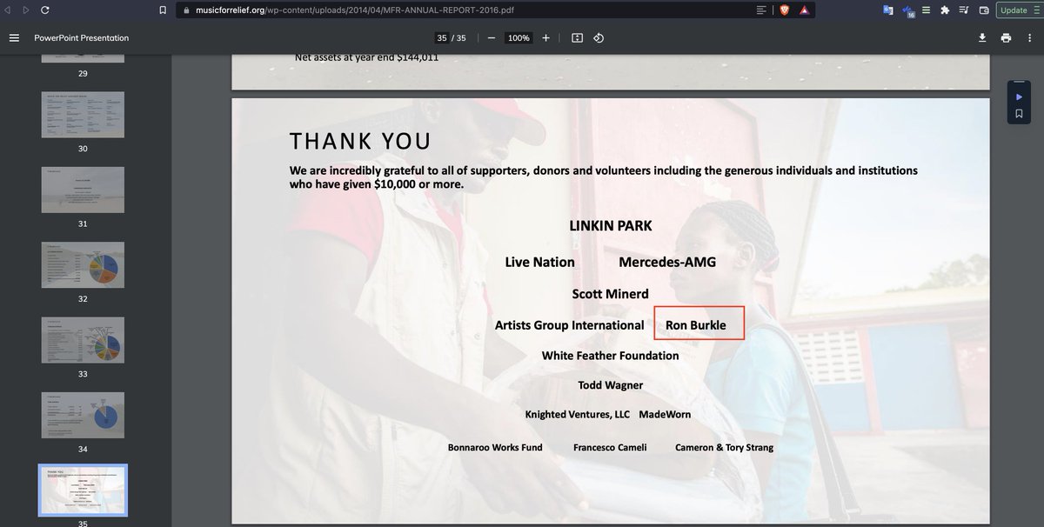Click the Ron Burkle donor name
The height and width of the screenshot is (527, 1044).
click(x=696, y=325)
